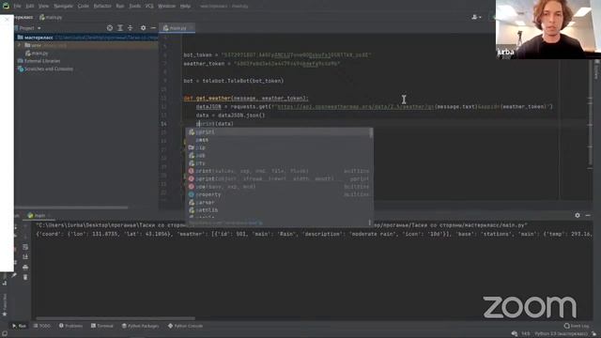The height and width of the screenshot is (338, 601).
Task: Open the Run menu in menu bar
Action: (x=120, y=7)
